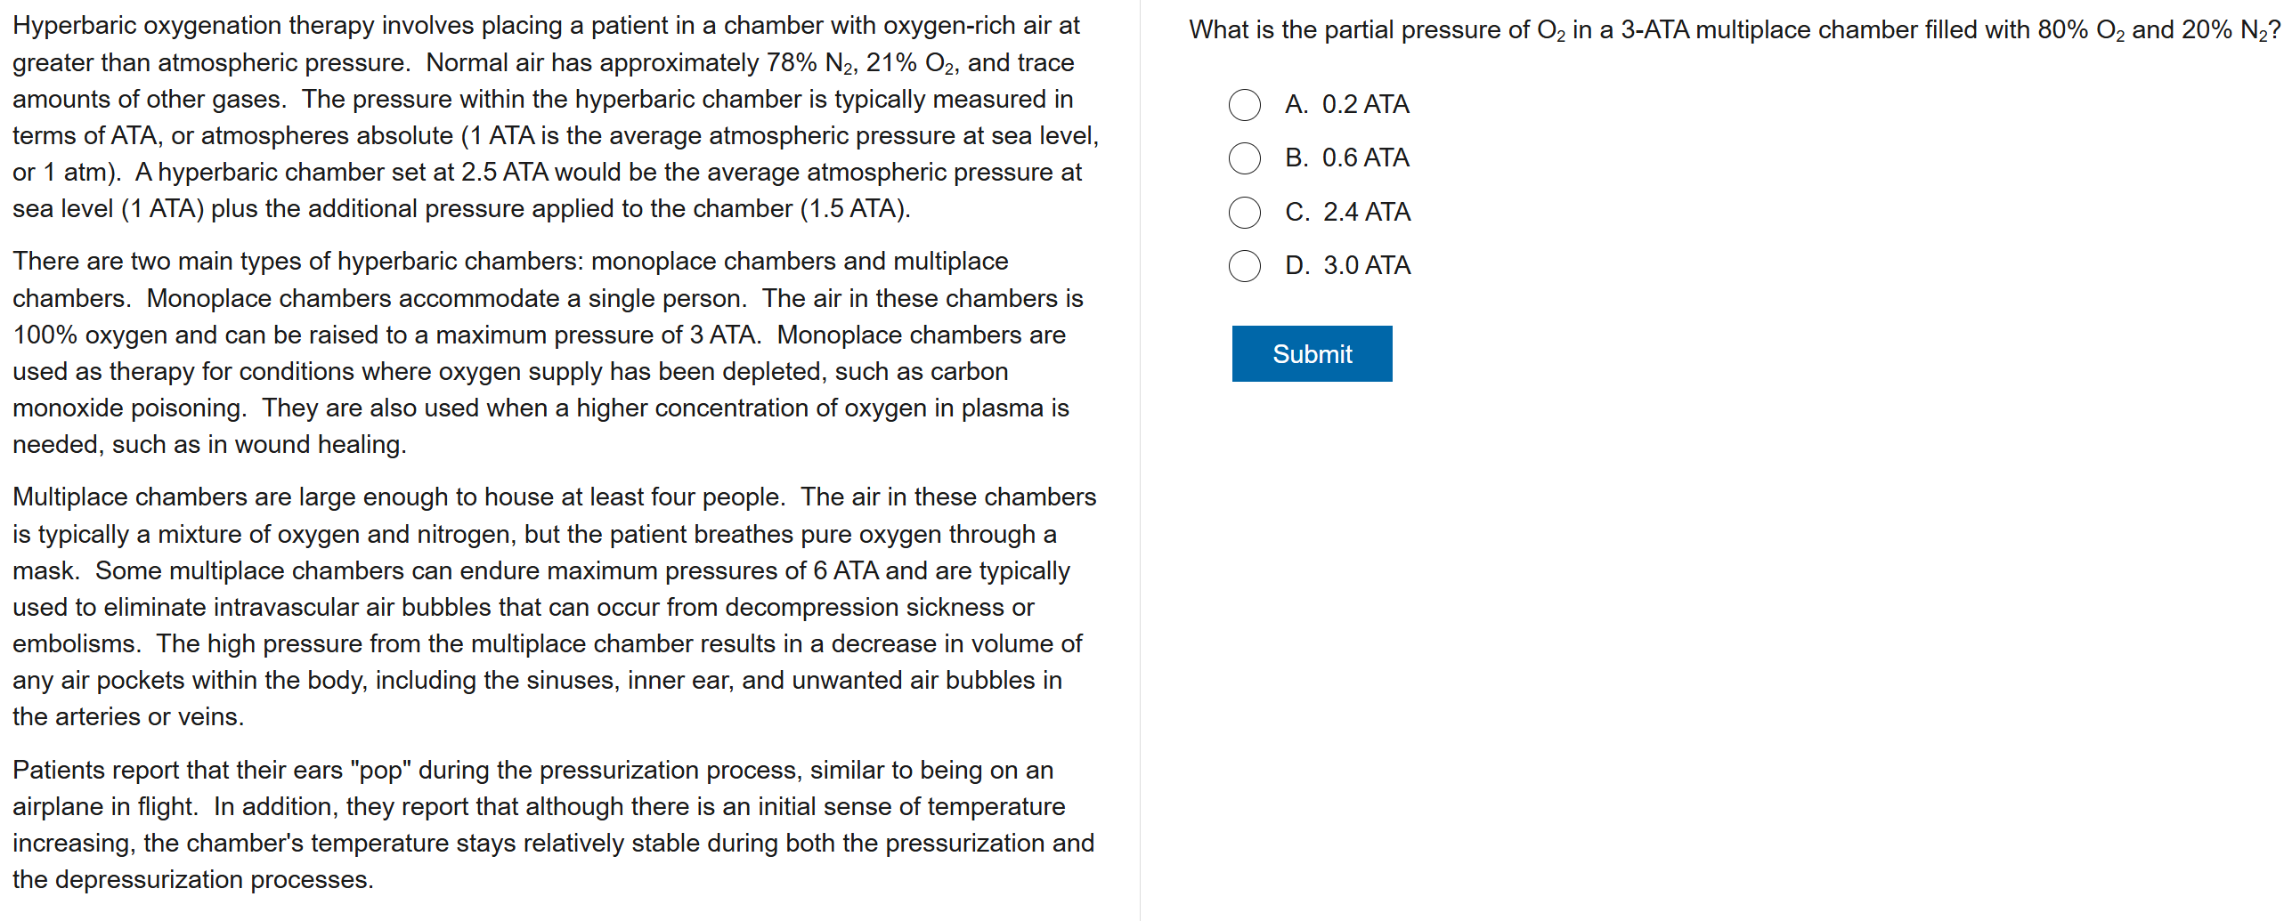Click 'the depressurization processes' ending the passage
2292x921 pixels.
[191, 880]
